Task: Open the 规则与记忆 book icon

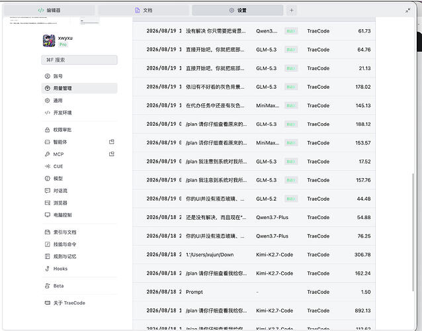Action: pyautogui.click(x=48, y=256)
